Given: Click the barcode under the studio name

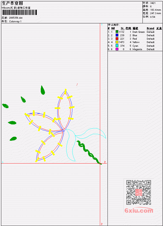Looking at the screenshot, I should (x=19, y=12).
